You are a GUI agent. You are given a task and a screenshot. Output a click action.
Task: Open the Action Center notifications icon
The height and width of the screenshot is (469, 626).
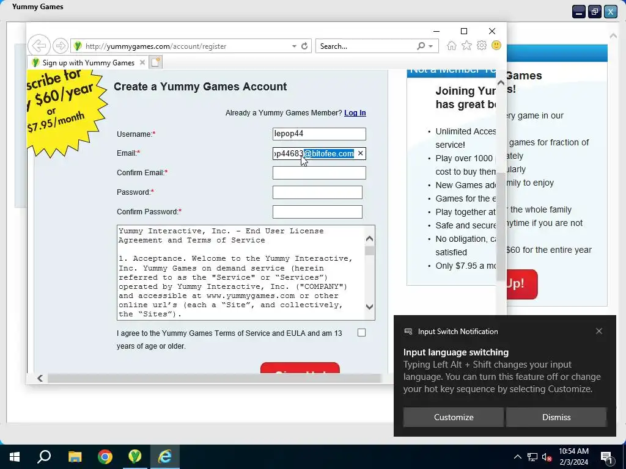tap(607, 457)
